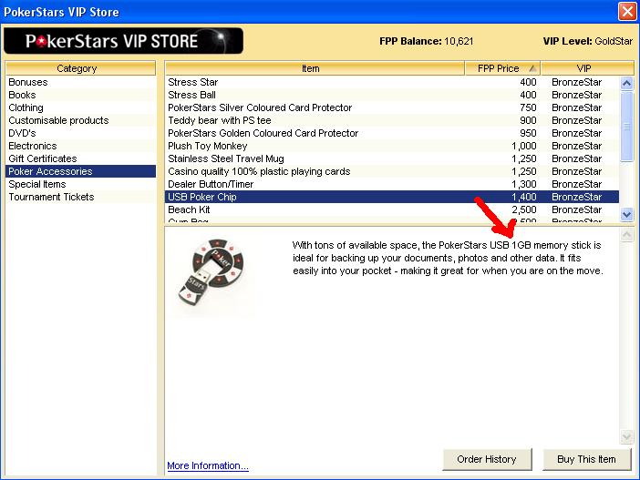Select the Electronics category
Image resolution: width=640 pixels, height=480 pixels.
[33, 146]
